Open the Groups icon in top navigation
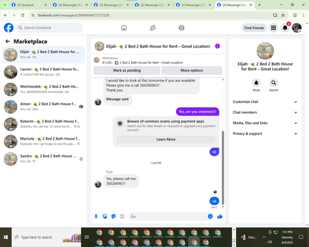The image size is (309, 247). (182, 28)
